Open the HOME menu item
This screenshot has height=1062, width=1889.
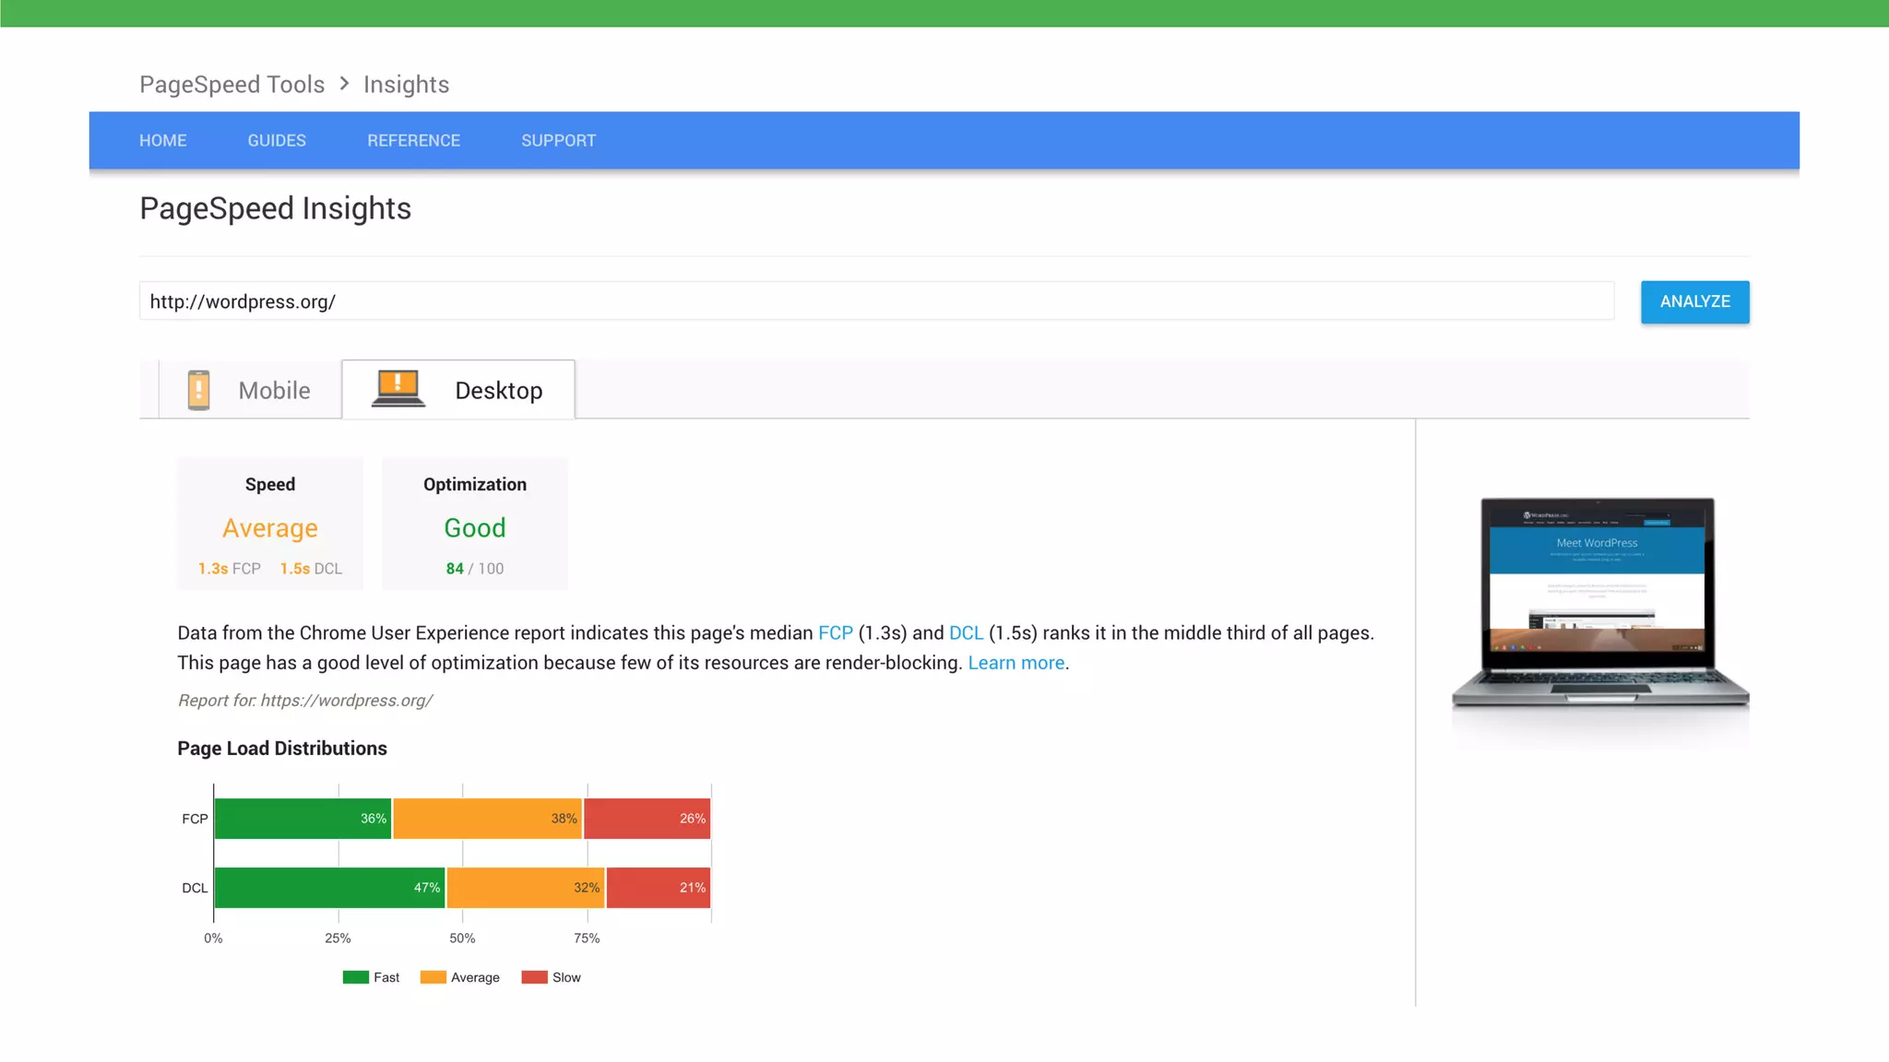coord(163,140)
